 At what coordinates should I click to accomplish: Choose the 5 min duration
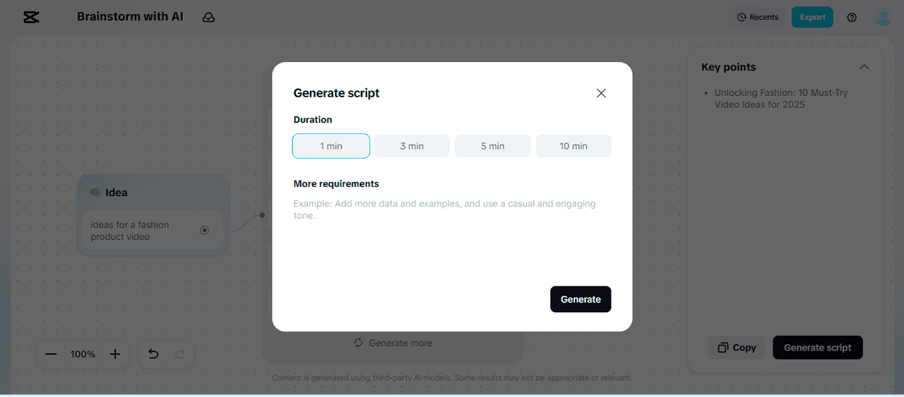493,146
